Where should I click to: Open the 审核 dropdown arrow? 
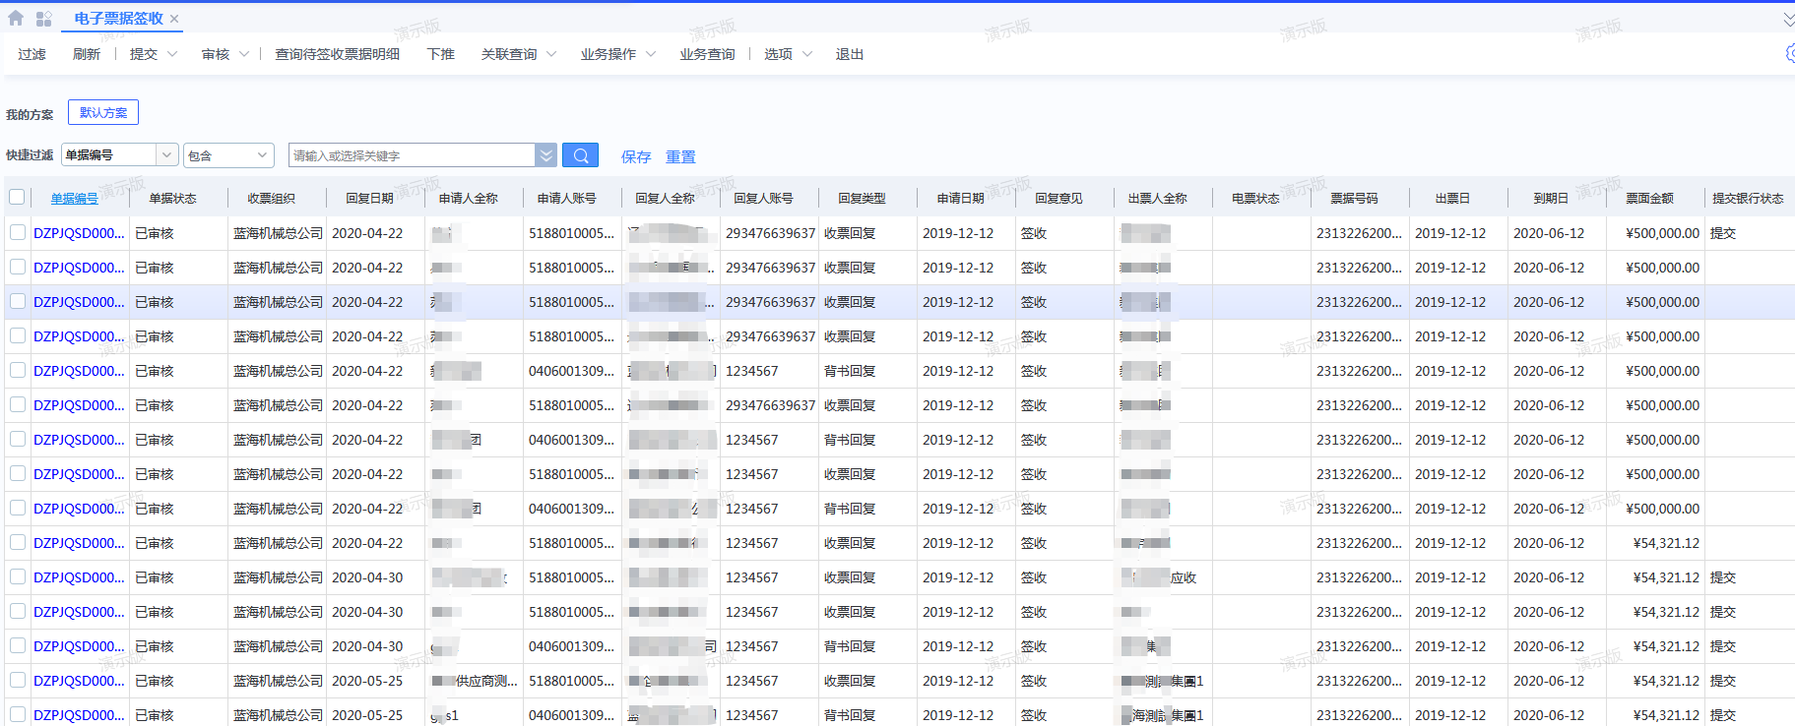click(x=244, y=54)
